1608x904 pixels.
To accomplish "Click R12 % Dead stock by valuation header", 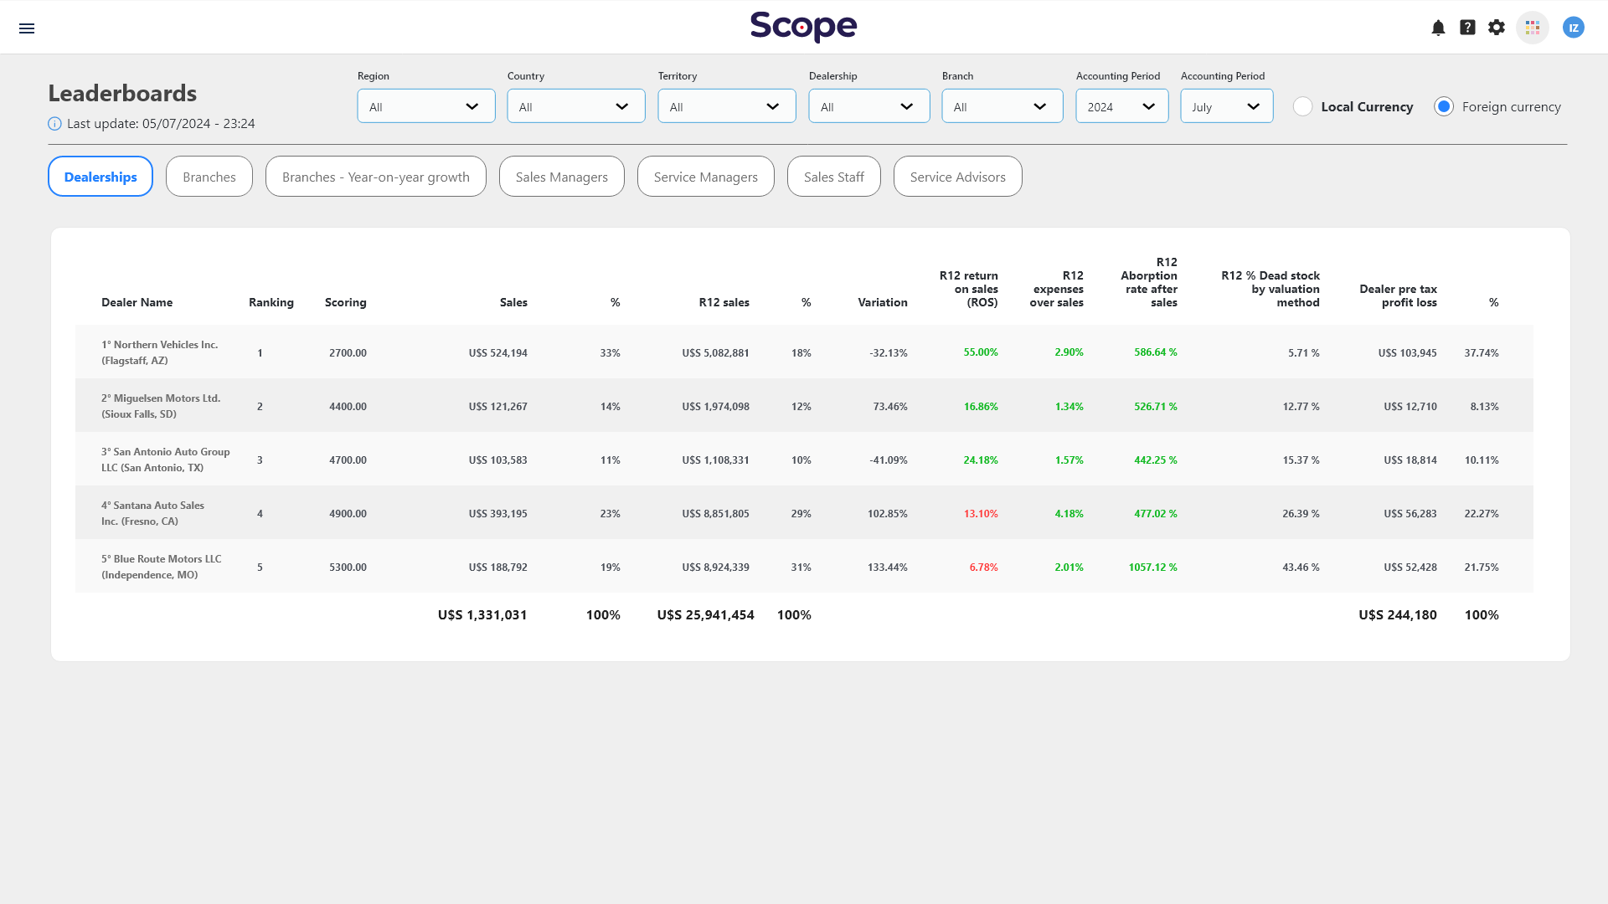I will pyautogui.click(x=1270, y=289).
